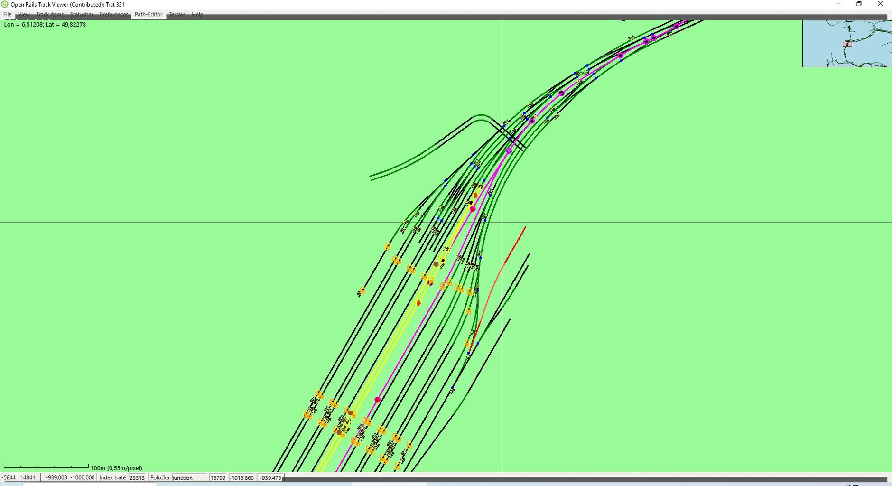Click the Lon/Lat coordinates readout
Image resolution: width=892 pixels, height=486 pixels.
(45, 25)
